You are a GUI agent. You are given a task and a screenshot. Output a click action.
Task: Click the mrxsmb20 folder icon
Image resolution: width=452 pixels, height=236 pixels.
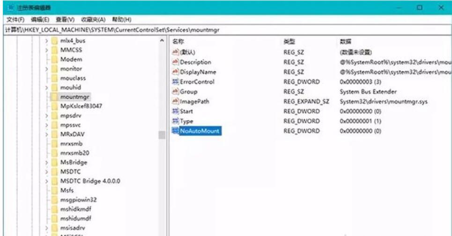pos(54,153)
